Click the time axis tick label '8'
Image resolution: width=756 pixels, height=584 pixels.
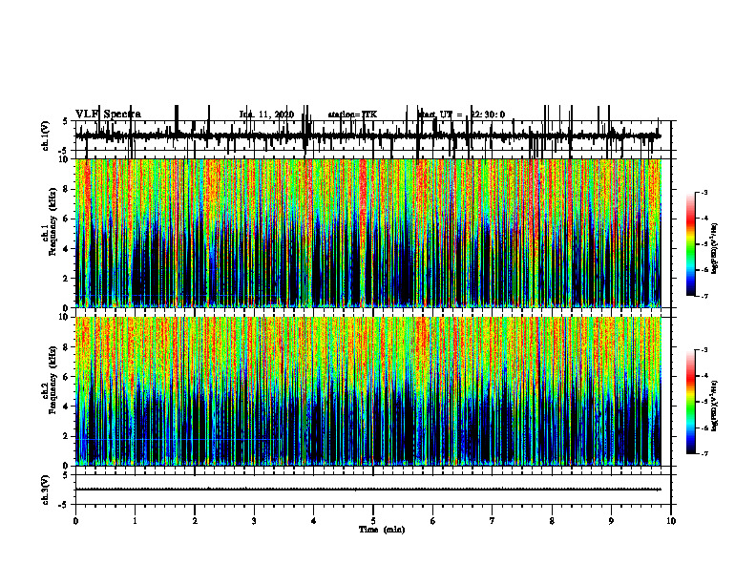552,521
